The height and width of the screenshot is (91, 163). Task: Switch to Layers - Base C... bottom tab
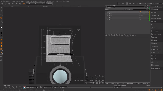point(131,83)
